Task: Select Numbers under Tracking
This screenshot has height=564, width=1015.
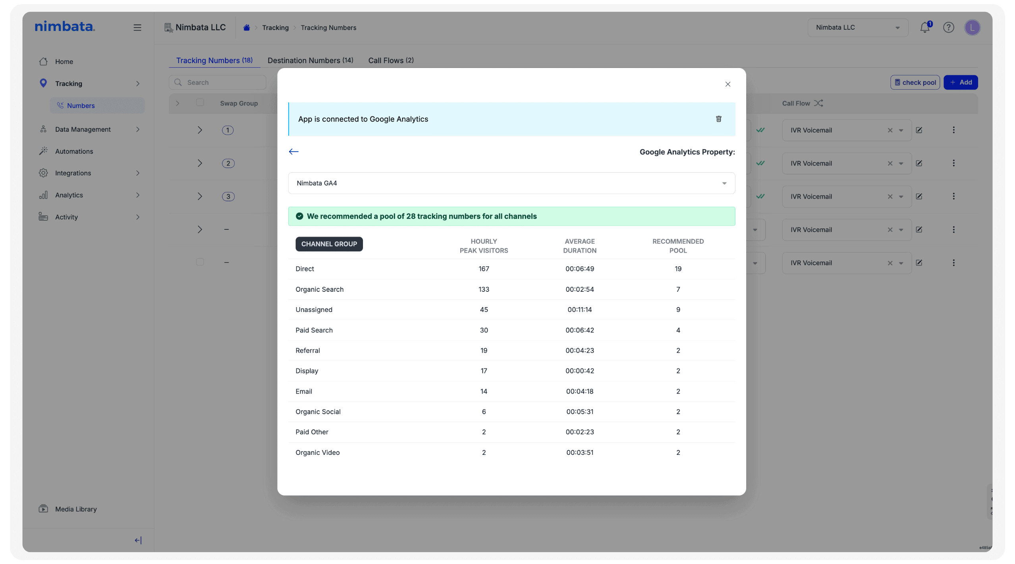Action: (97, 106)
